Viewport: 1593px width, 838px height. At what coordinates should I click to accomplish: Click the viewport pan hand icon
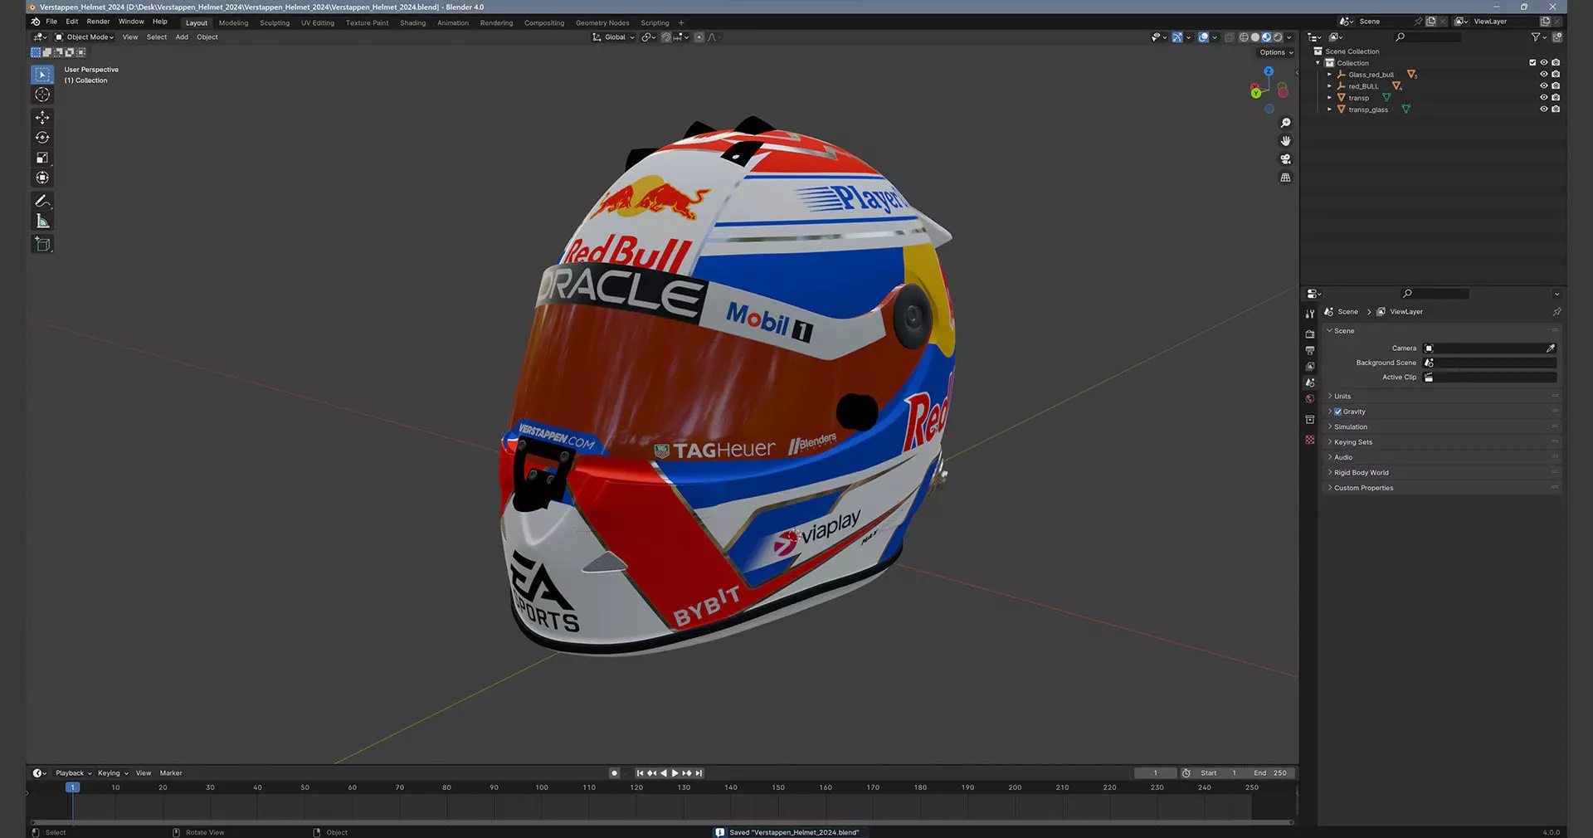[1285, 141]
